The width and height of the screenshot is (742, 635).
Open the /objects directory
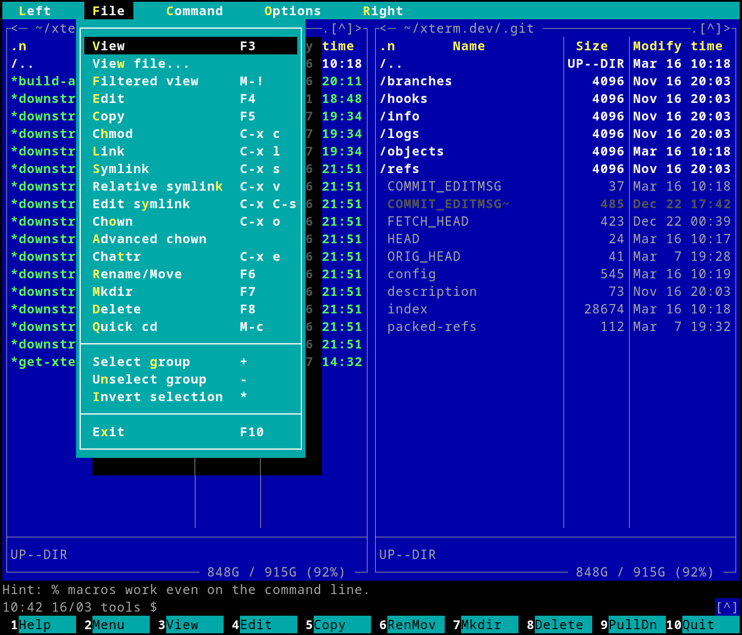tap(412, 151)
